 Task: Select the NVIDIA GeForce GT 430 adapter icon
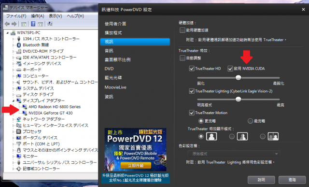25,113
